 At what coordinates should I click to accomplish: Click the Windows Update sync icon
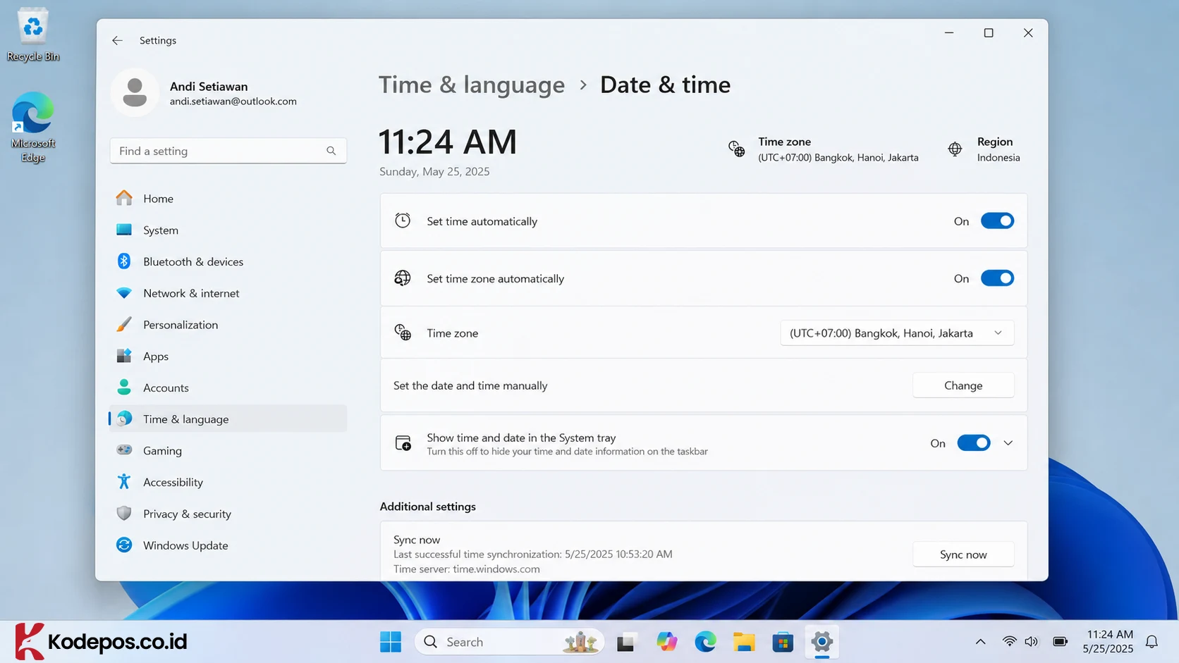point(124,545)
